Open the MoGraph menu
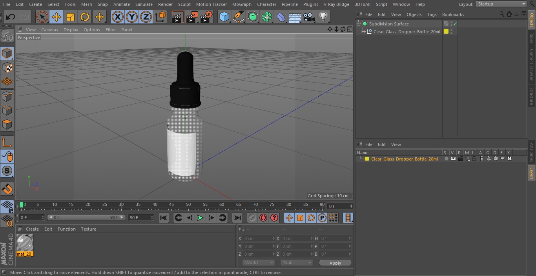 pos(242,4)
